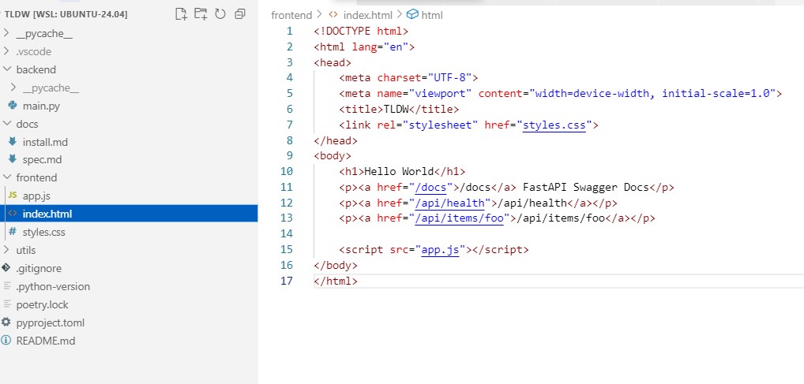
Task: Collapse the backend folder chevron
Action: 6,69
